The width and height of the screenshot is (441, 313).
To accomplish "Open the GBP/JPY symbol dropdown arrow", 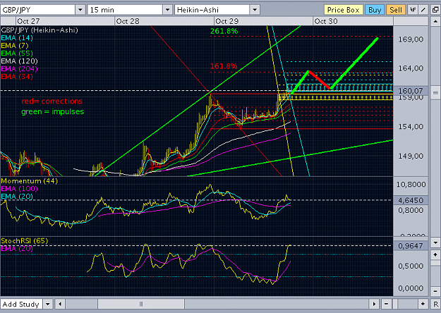I will point(80,10).
